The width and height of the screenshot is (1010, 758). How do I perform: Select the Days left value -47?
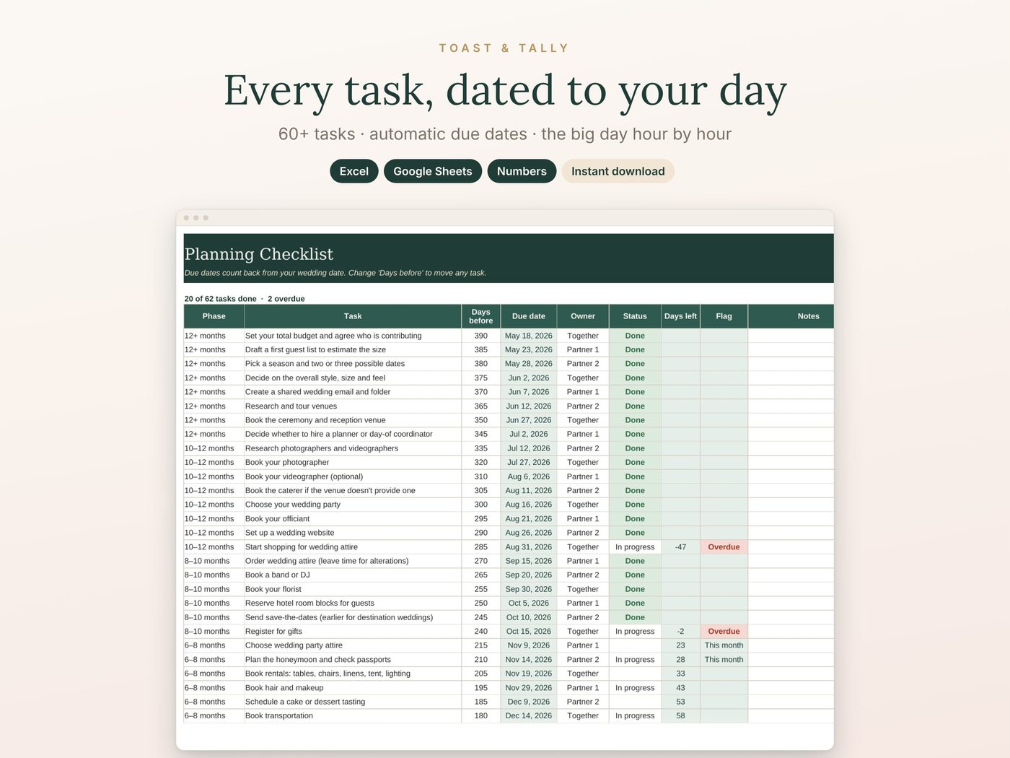[680, 547]
